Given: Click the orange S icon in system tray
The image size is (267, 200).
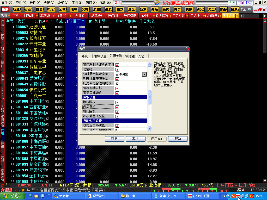Looking at the screenshot, I should [233, 196].
